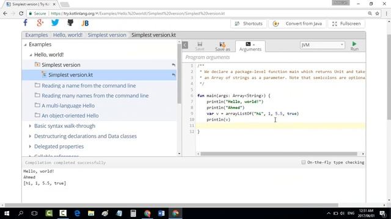Screen dimensions: 391x219
Task: Open the Windows Start menu
Action: (x=7, y=214)
